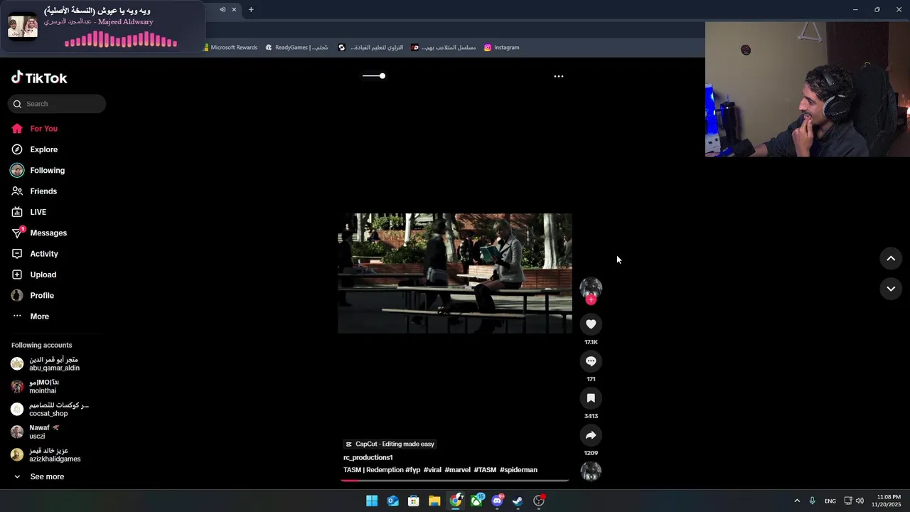Open OBS Studio from the taskbar
910x512 pixels.
pos(539,501)
